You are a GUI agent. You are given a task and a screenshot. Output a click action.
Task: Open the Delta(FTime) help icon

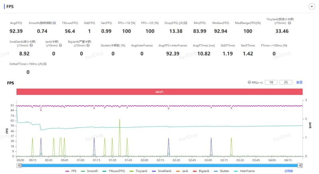coord(45,64)
